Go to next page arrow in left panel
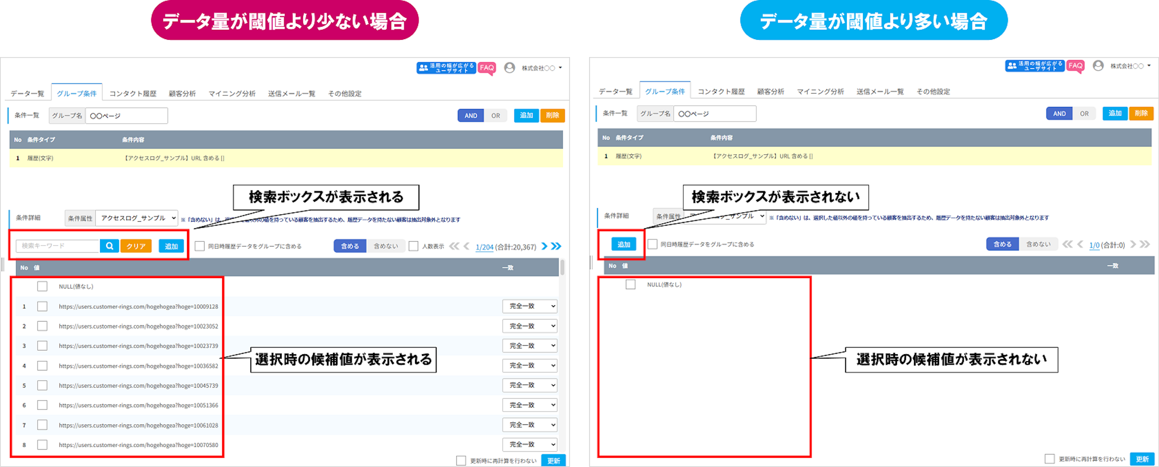 coord(545,246)
